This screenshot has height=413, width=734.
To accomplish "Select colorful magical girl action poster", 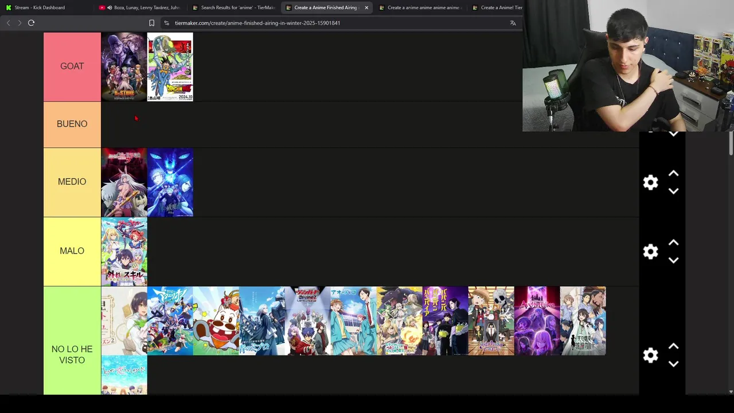I will coord(170,321).
